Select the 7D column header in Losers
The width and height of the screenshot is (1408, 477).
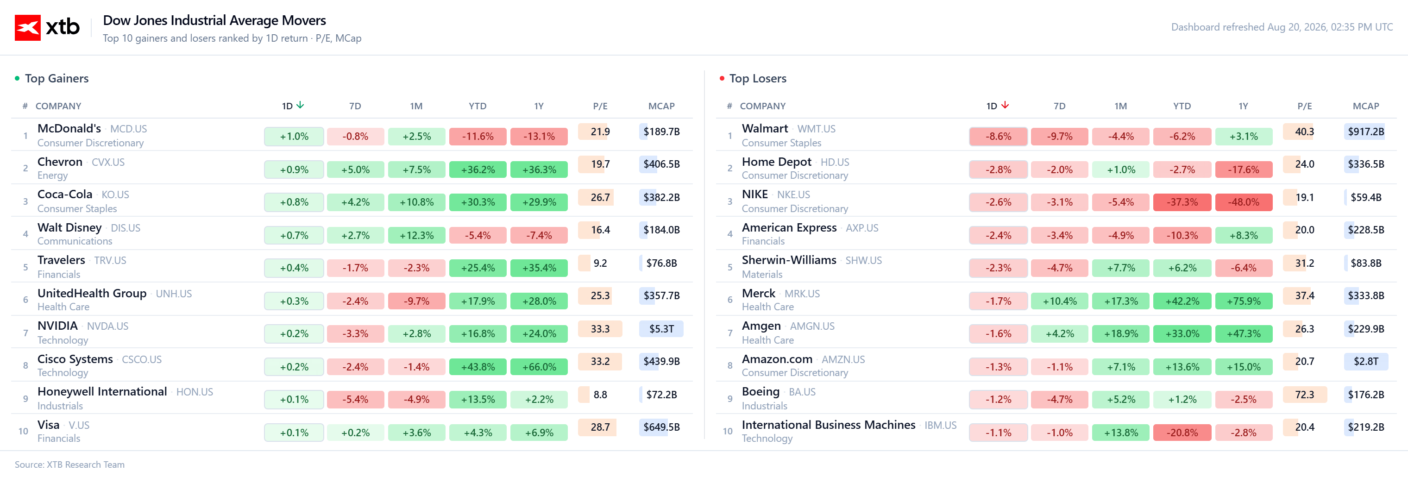1059,106
